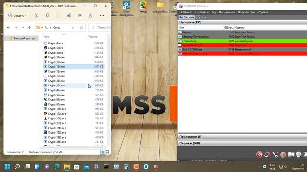Select file Crypt (15).exe
This screenshot has width=307, height=172.
click(73, 67)
